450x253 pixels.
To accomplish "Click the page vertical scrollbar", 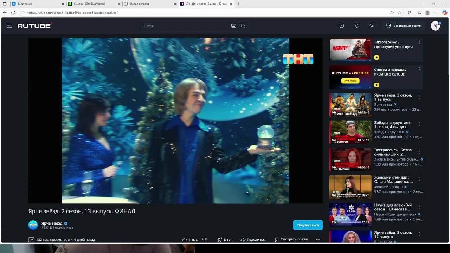I will click(448, 46).
